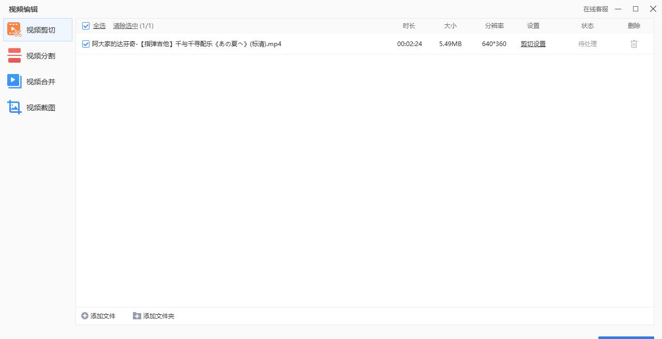Maximize the 视频编辑 window
This screenshot has width=662, height=339.
636,9
